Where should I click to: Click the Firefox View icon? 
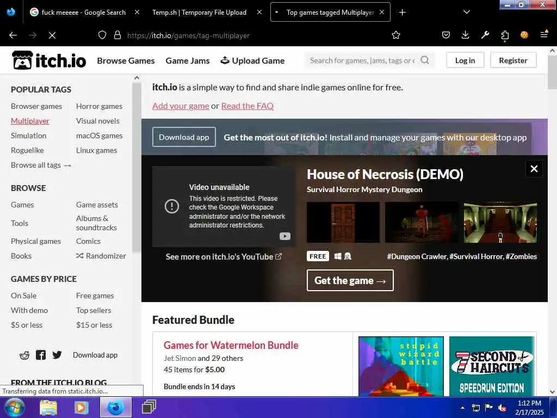point(11,12)
